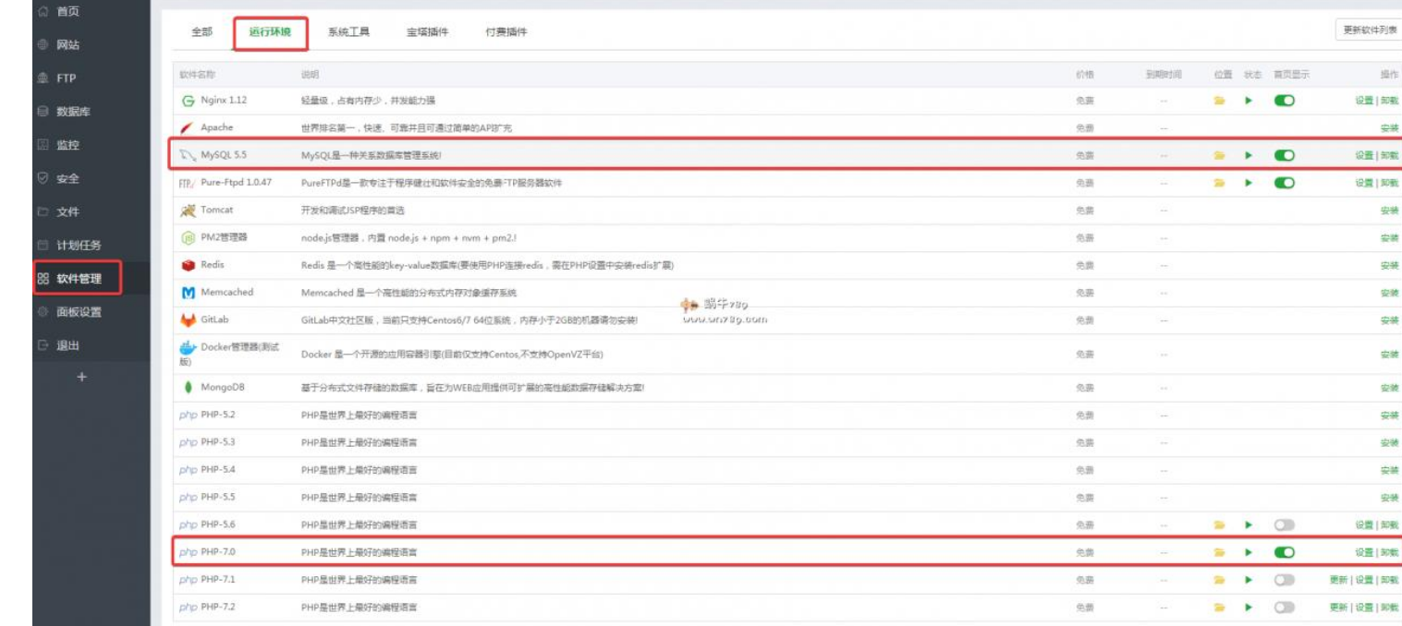Click 安装 link for Apache
The image size is (1402, 626).
tap(1389, 128)
